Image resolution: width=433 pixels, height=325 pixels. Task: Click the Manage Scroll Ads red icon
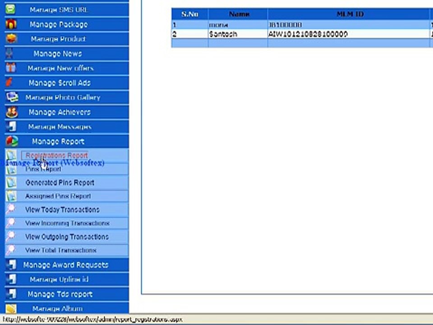click(x=9, y=83)
